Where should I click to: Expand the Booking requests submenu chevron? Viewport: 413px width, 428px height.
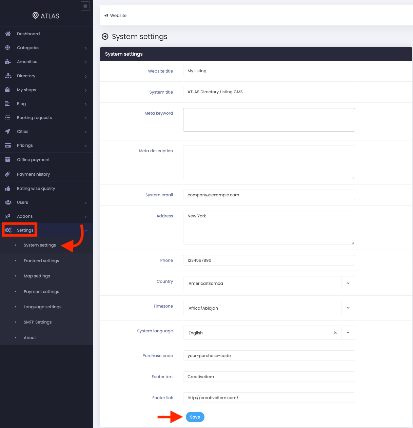(86, 118)
